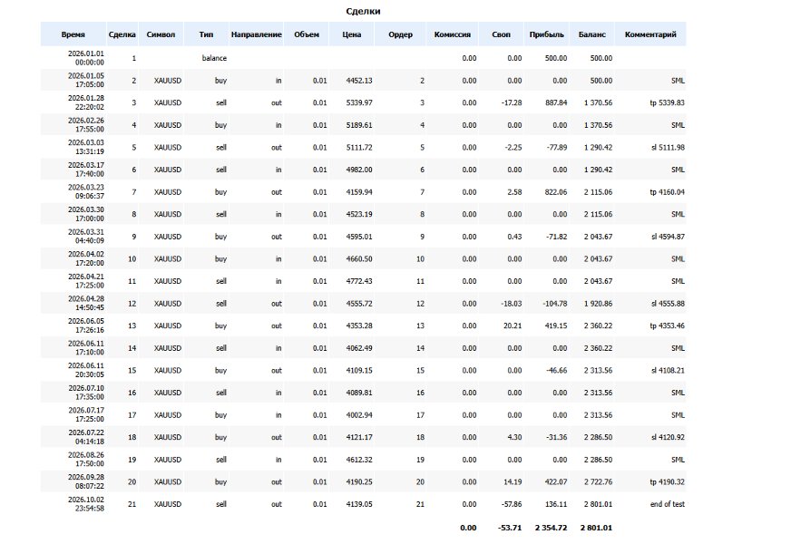Select the Своп column header

[502, 34]
